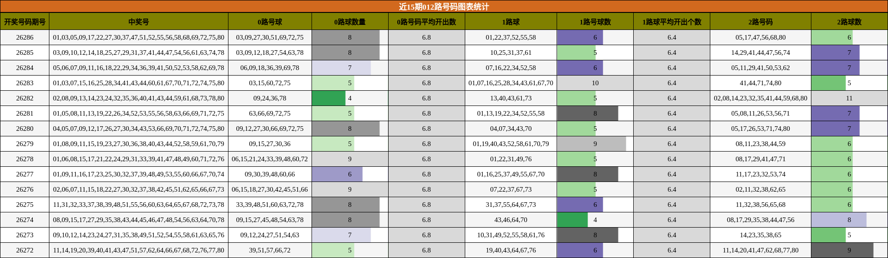888x258 pixels.
Task: Click the 0路号码平均开出数 header
Action: tap(426, 22)
